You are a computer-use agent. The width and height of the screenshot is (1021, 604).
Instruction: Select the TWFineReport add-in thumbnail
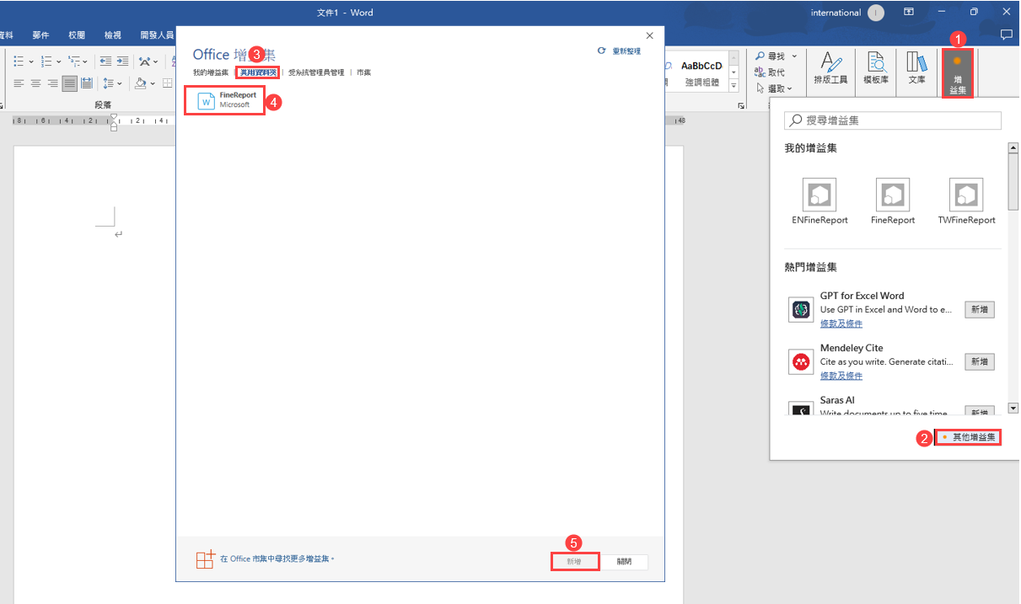(966, 194)
